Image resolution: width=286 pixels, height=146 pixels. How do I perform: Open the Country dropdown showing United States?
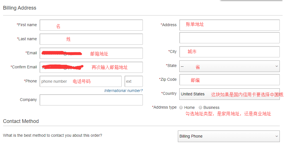pyautogui.click(x=229, y=94)
